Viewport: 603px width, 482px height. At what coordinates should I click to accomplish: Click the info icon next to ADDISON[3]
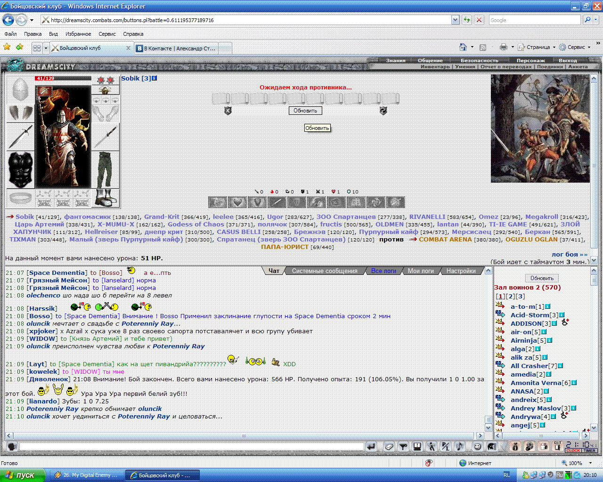click(554, 323)
